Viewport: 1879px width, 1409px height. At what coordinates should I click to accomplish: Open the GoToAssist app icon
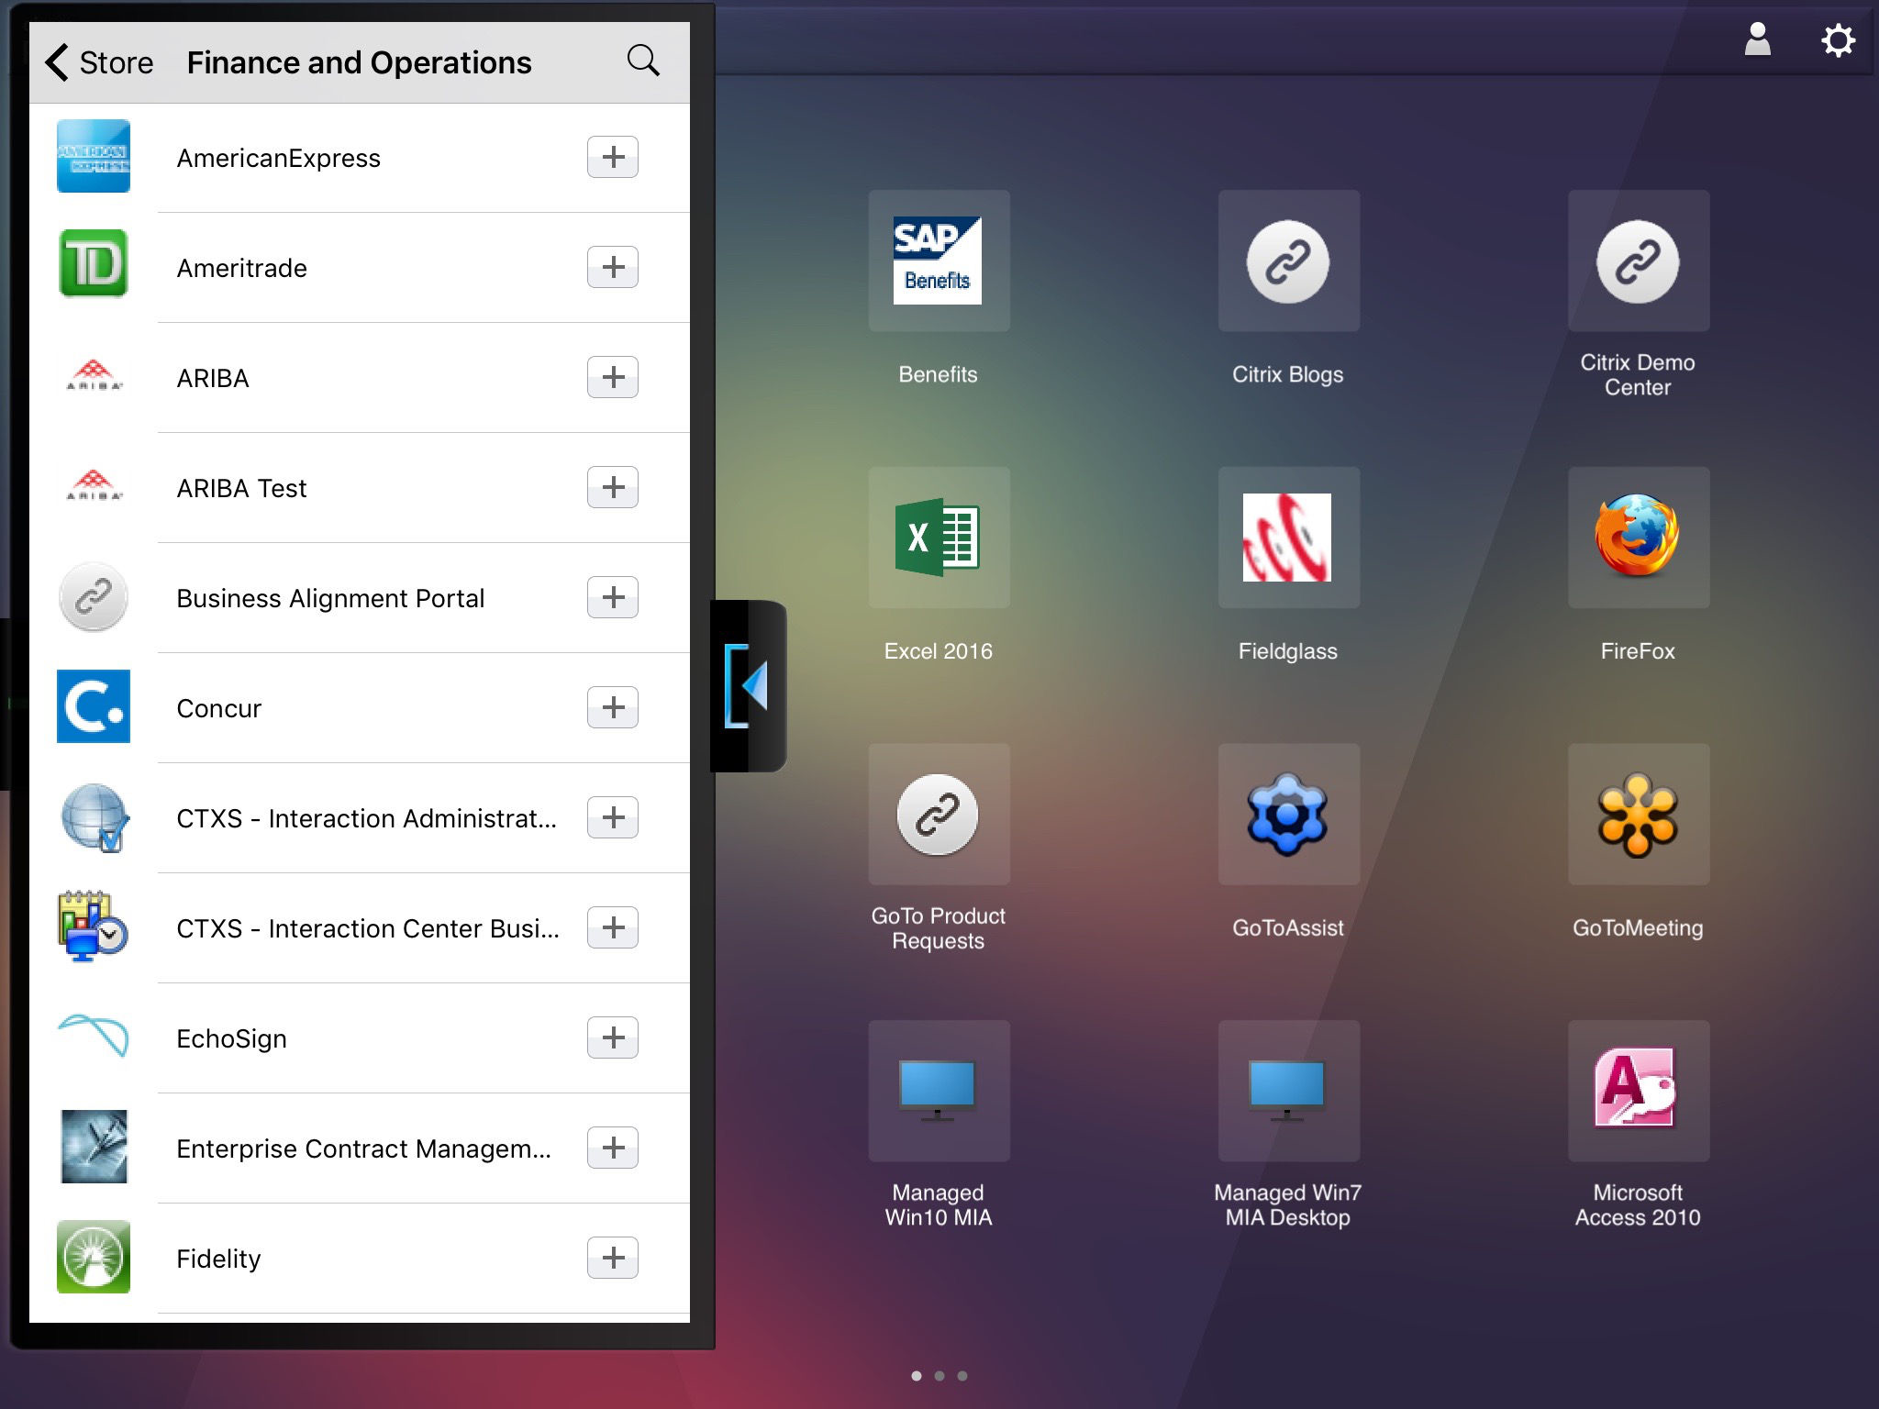(1287, 815)
